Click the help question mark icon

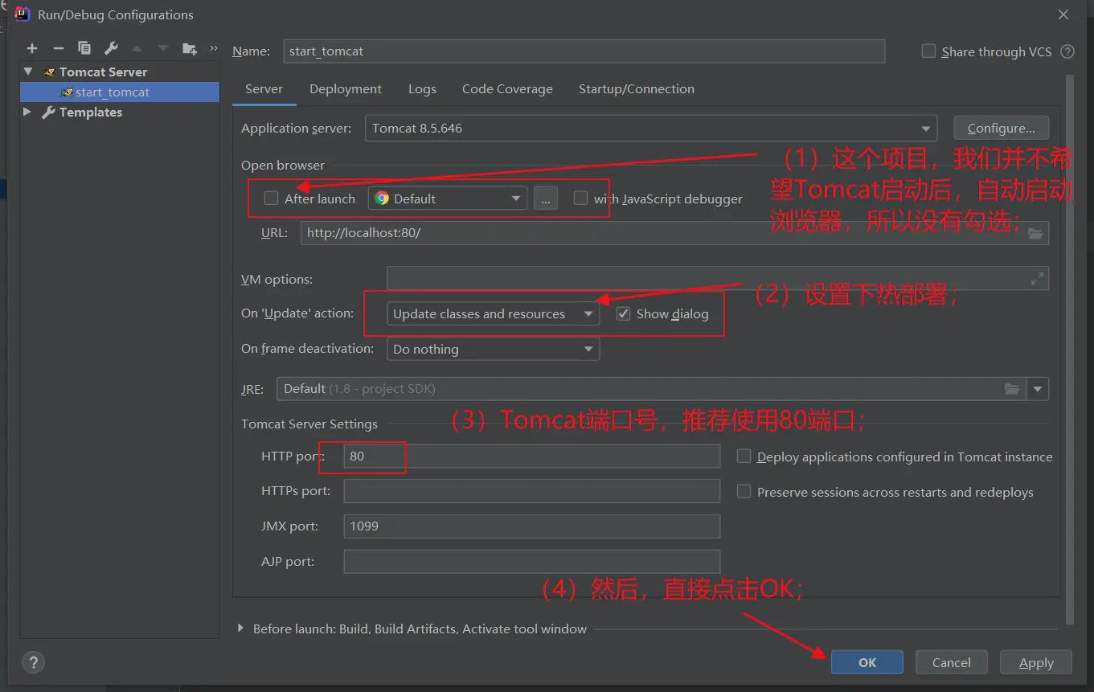coord(33,662)
